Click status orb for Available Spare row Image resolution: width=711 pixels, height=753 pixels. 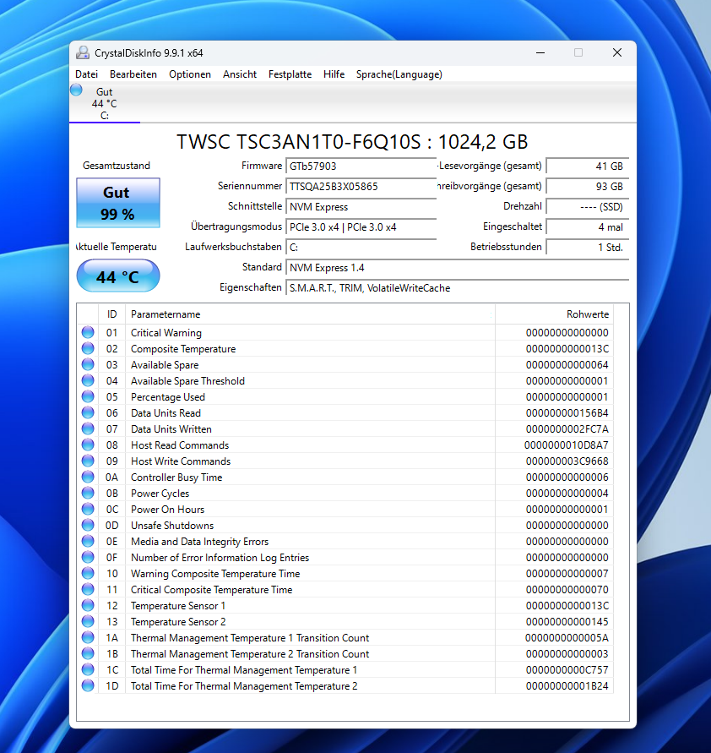click(88, 364)
